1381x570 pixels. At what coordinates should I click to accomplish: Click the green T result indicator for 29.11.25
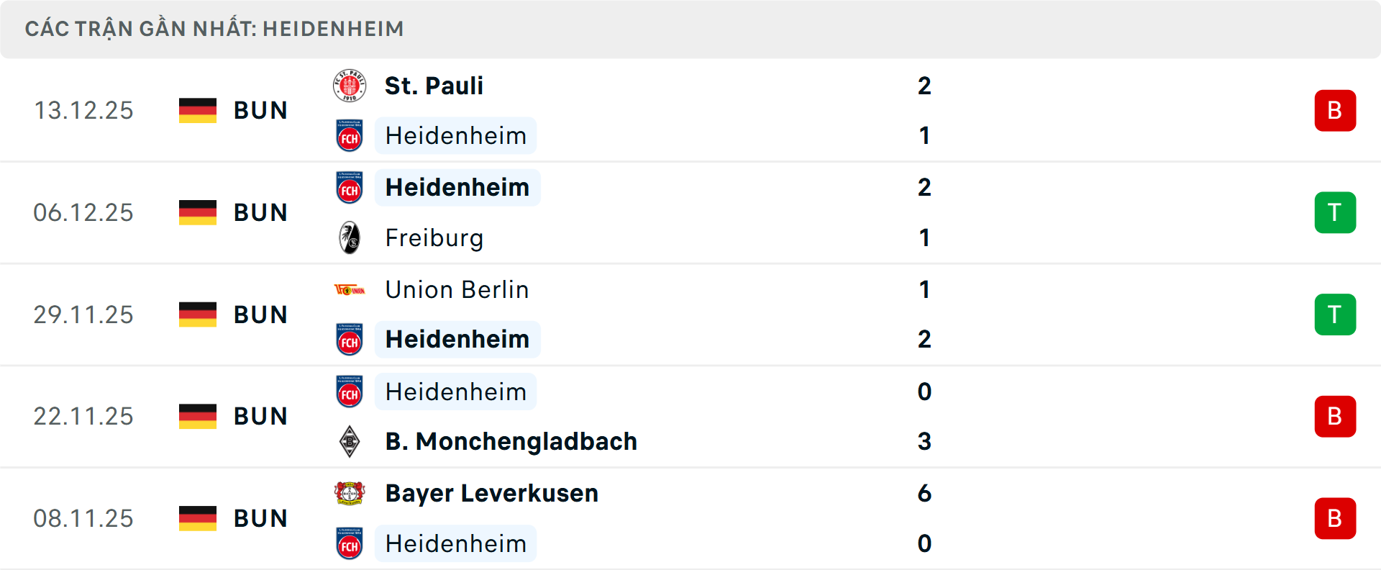1335,314
